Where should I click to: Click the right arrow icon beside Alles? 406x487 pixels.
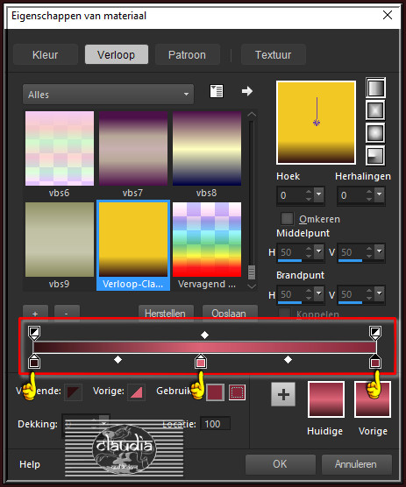247,91
